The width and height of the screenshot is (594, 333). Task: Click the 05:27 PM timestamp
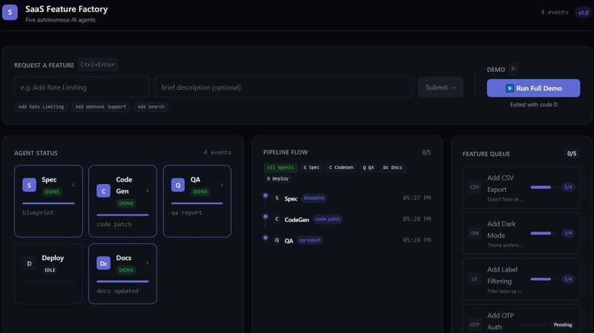click(x=417, y=198)
